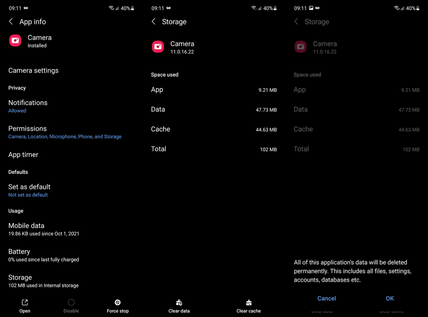Confirm data deletion with OK
Image resolution: width=428 pixels, height=317 pixels.
(390, 299)
